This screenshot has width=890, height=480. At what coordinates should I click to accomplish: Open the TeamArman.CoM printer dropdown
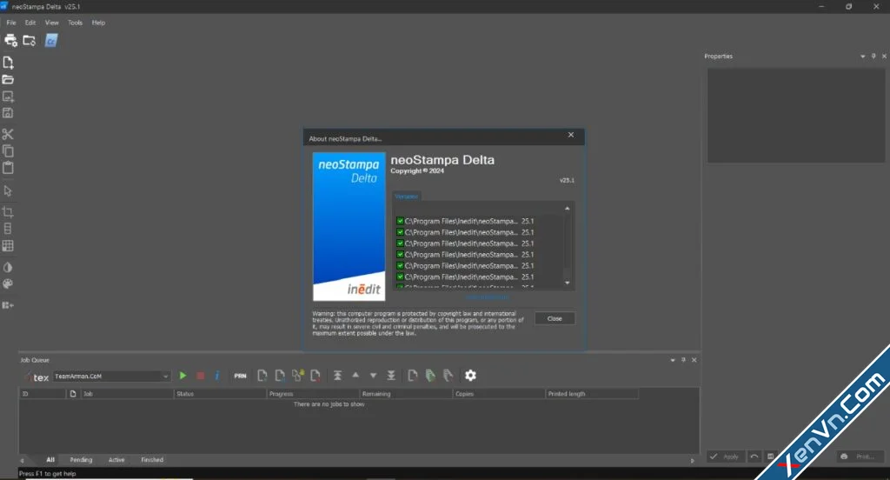pyautogui.click(x=112, y=376)
